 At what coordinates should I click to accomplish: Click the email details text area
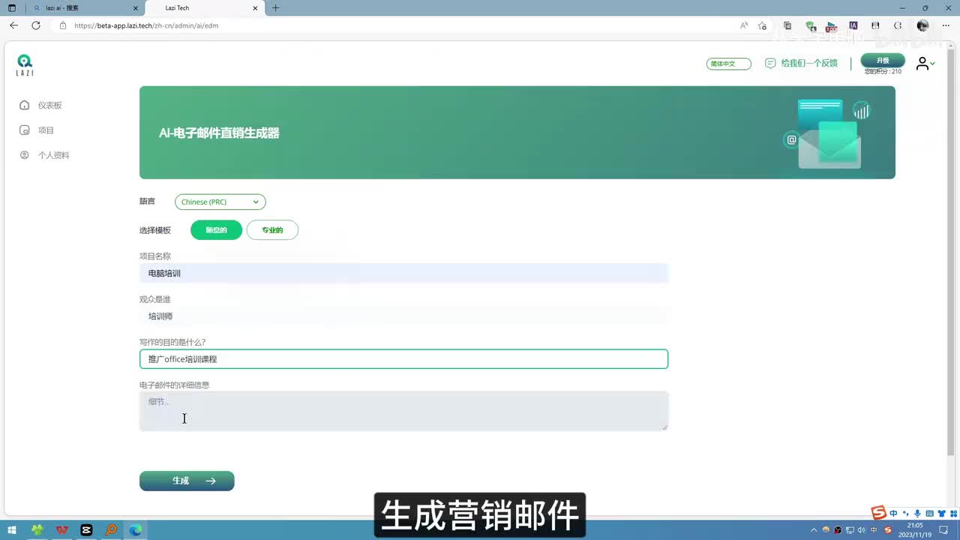click(x=403, y=411)
